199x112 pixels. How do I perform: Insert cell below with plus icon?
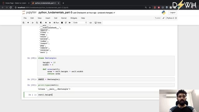point(28,23)
